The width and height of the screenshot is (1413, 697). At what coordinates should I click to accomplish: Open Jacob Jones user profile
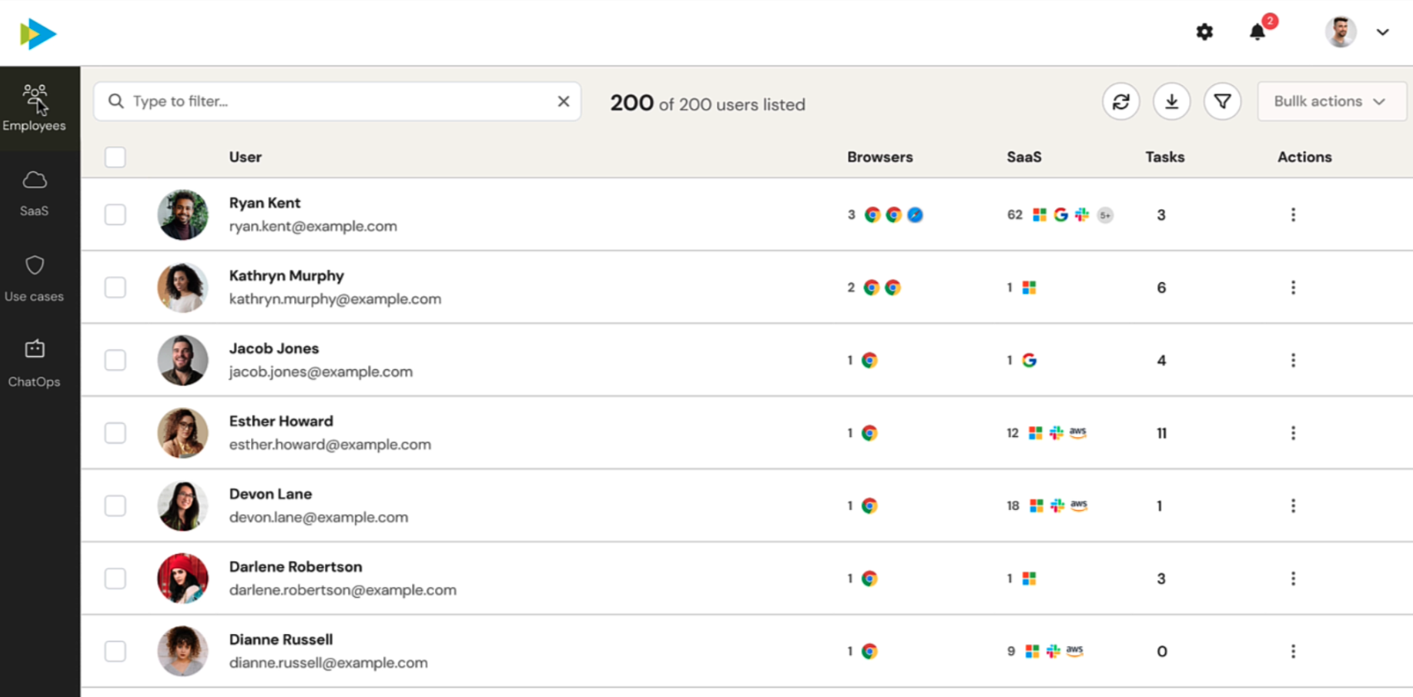273,348
